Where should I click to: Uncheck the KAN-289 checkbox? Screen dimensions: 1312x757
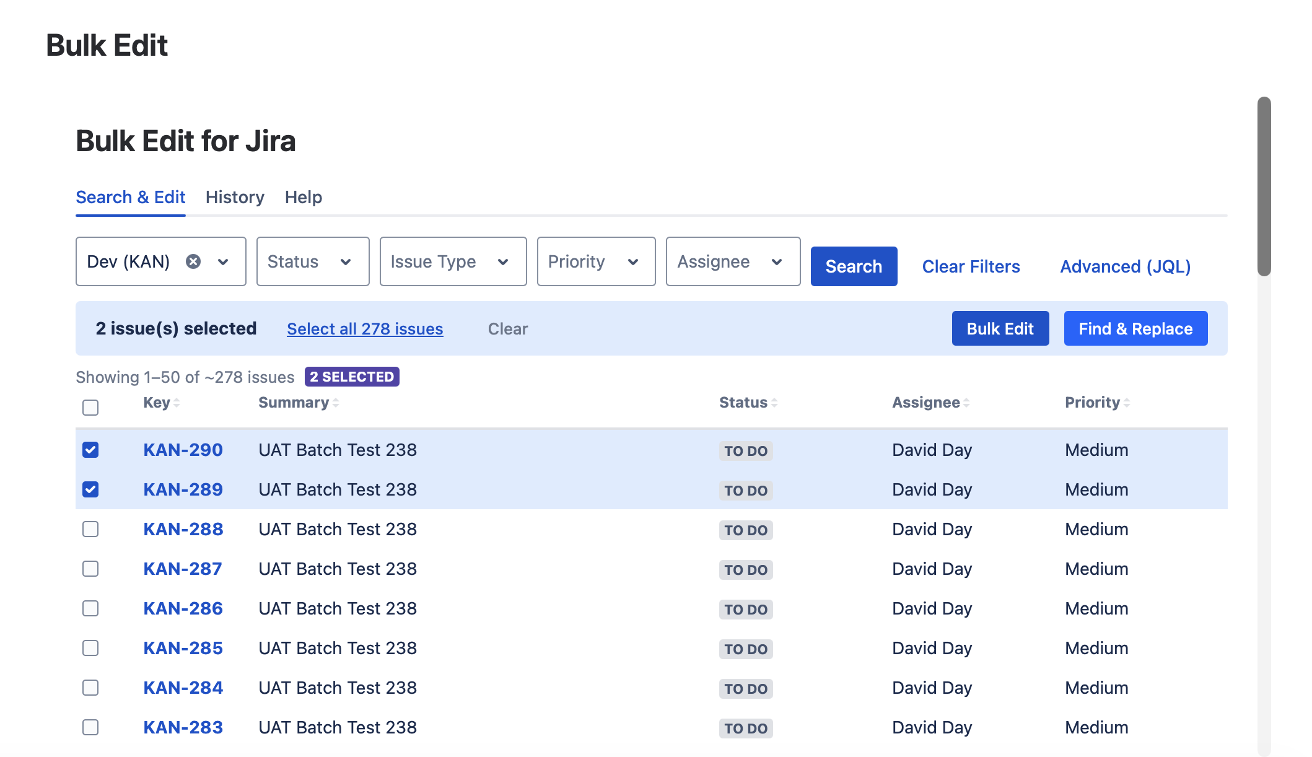pyautogui.click(x=90, y=489)
